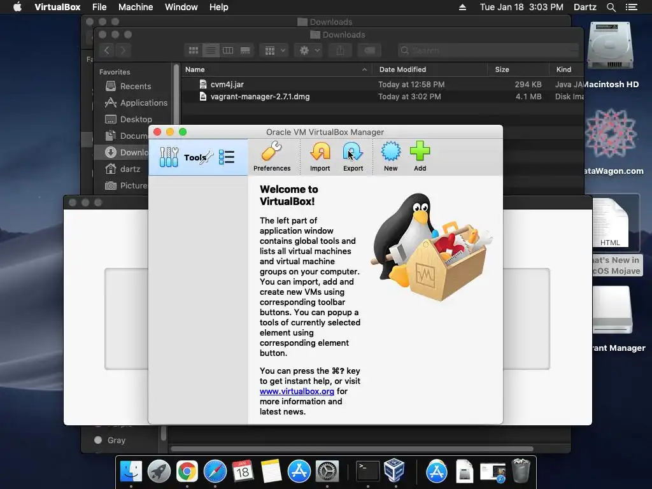Switch Finder to icon view
652x489 pixels.
tap(194, 50)
